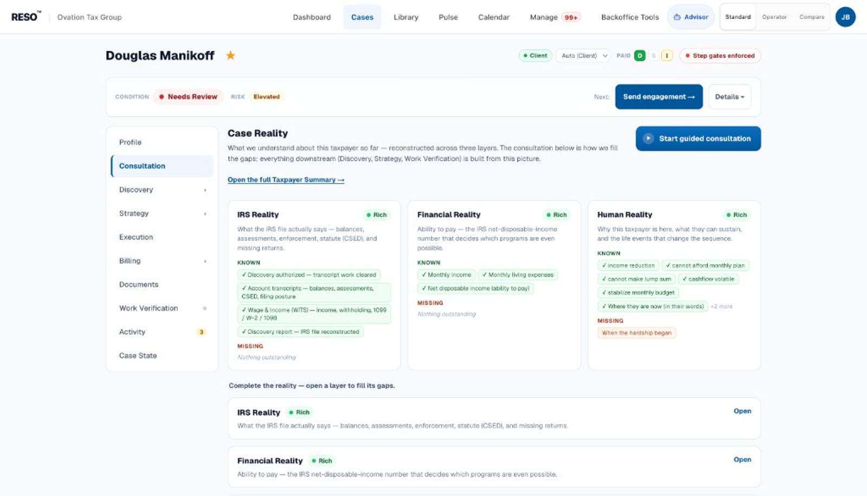Click the Work Verification status dot

point(205,308)
